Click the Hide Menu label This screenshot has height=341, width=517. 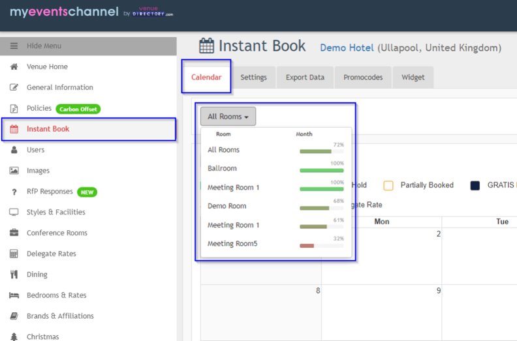pyautogui.click(x=44, y=46)
